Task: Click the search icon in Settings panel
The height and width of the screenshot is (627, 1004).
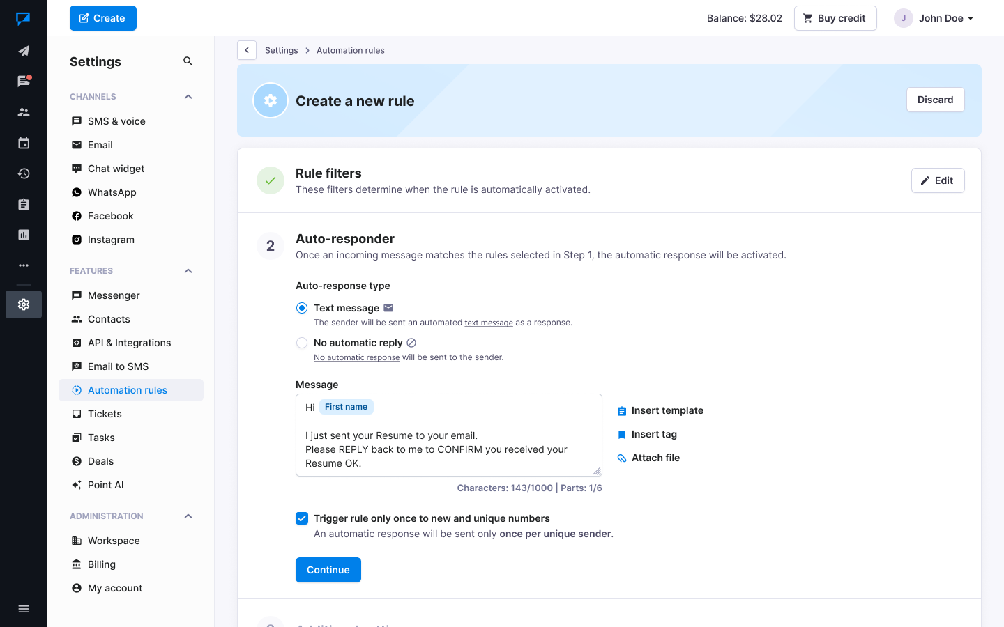Action: click(188, 61)
